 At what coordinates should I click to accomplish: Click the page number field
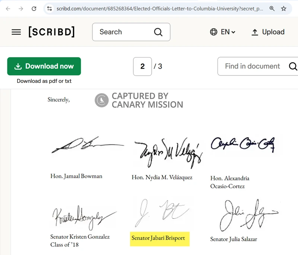click(142, 66)
